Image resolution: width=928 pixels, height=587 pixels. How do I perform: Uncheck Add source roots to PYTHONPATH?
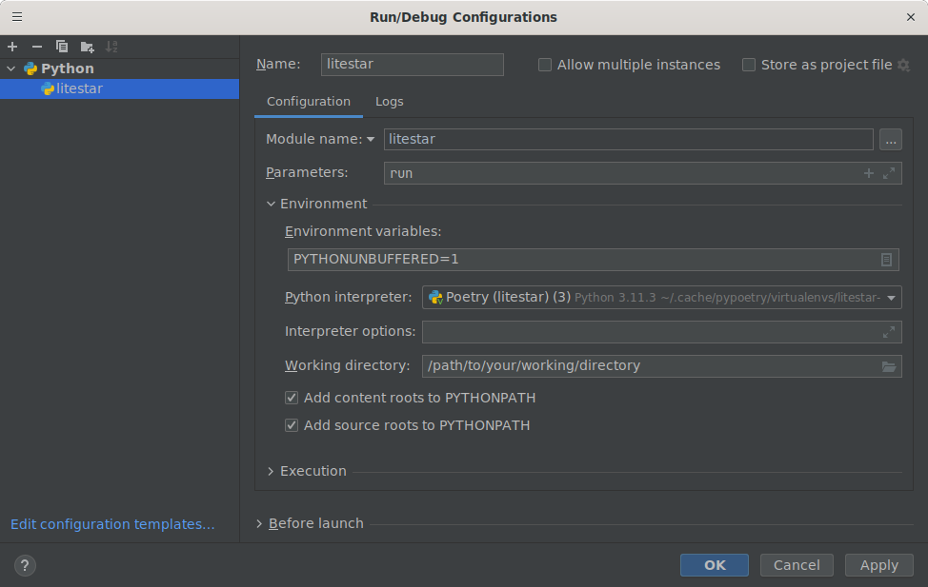292,425
